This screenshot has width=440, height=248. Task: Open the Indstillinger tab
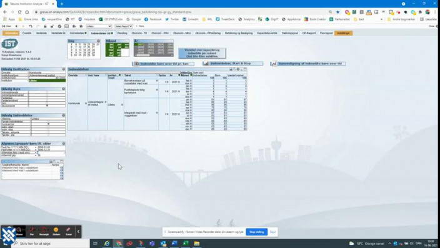(344, 33)
